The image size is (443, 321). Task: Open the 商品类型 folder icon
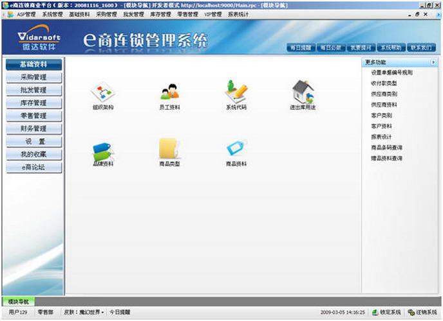(x=169, y=148)
